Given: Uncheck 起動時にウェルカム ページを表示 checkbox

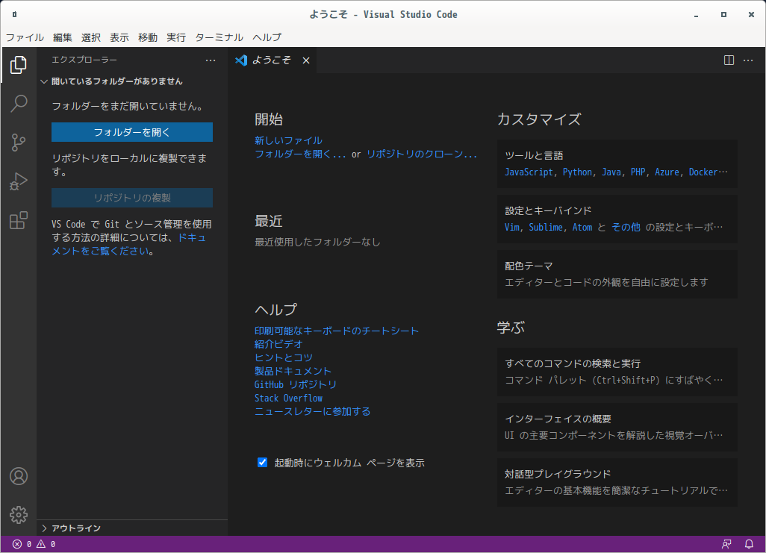Looking at the screenshot, I should coord(262,462).
